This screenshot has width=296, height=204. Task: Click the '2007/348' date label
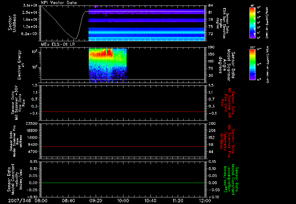[x=19, y=201]
